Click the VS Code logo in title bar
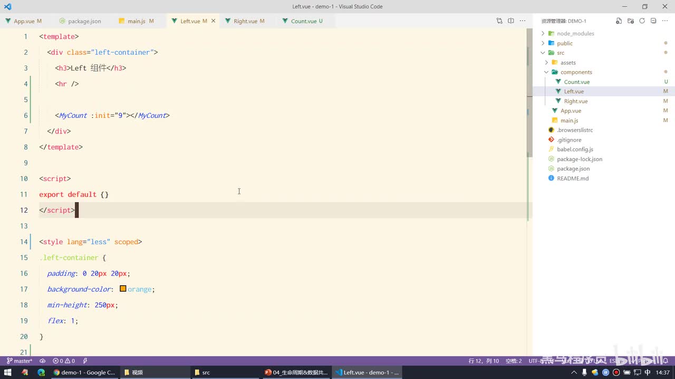This screenshot has height=379, width=675. click(x=7, y=7)
